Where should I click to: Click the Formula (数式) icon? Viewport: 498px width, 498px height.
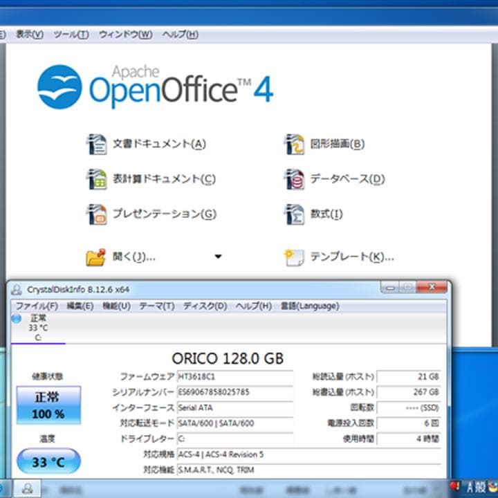coord(294,214)
